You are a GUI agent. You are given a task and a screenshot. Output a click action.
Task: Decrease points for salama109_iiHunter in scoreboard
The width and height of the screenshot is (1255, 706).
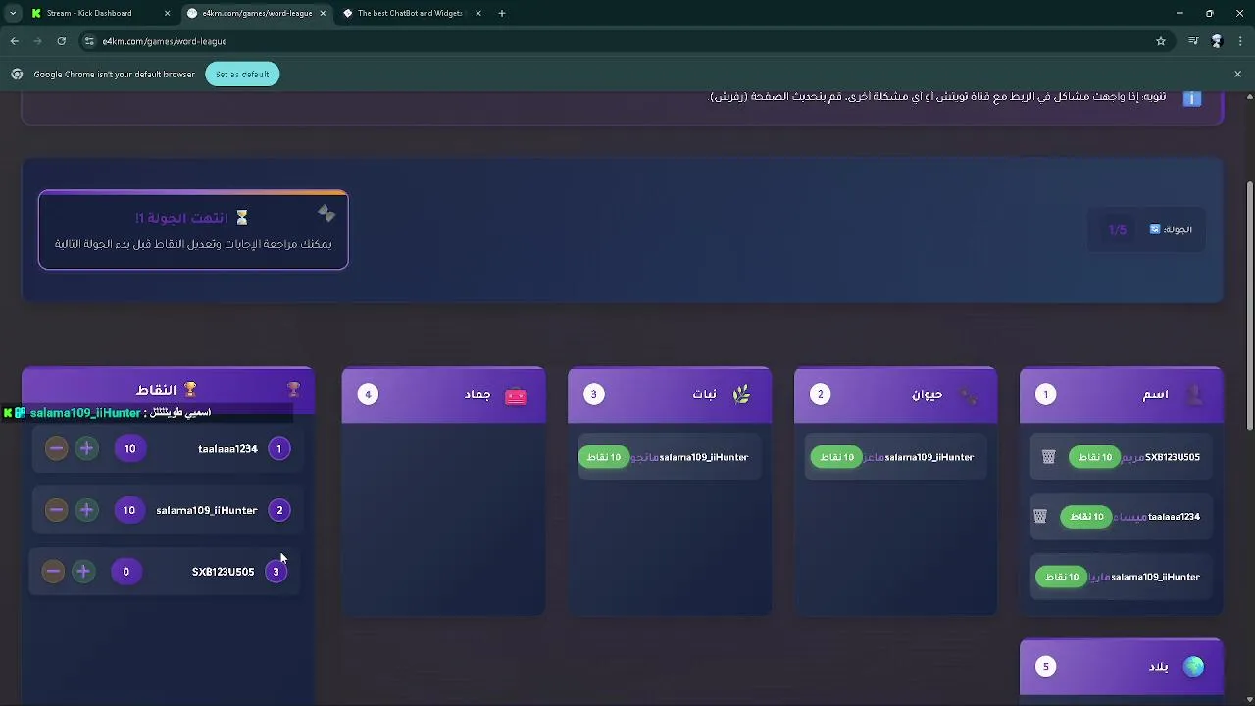56,510
